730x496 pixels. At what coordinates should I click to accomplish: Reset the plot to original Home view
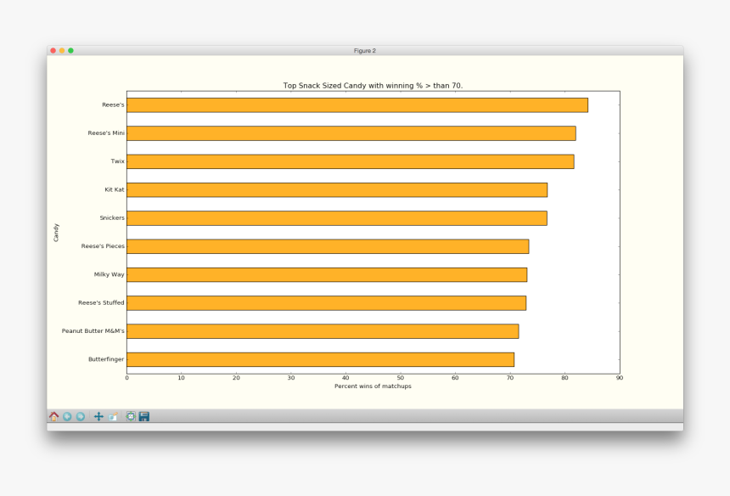tap(54, 416)
